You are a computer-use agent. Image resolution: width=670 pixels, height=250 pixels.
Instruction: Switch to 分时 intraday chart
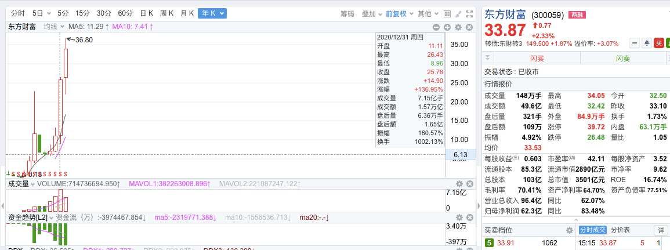click(18, 14)
